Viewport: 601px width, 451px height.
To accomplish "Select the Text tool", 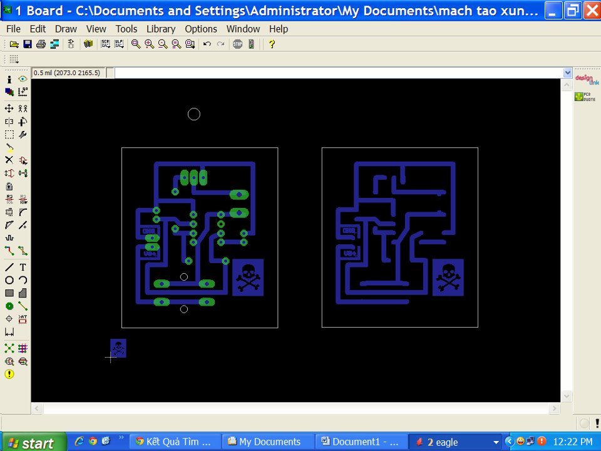I will point(23,267).
